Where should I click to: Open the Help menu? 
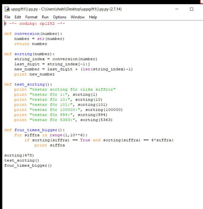tap(93, 17)
